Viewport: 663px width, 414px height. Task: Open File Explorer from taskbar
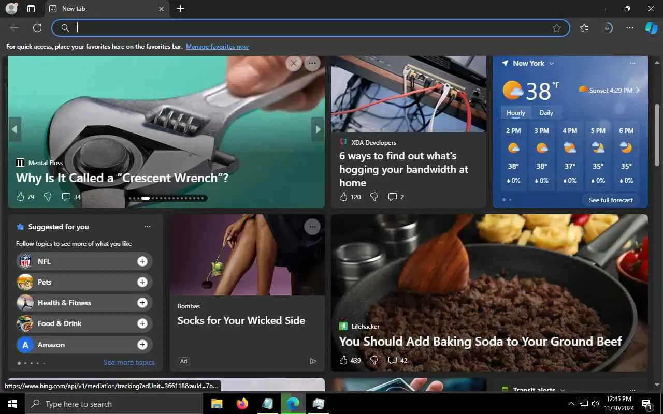217,404
